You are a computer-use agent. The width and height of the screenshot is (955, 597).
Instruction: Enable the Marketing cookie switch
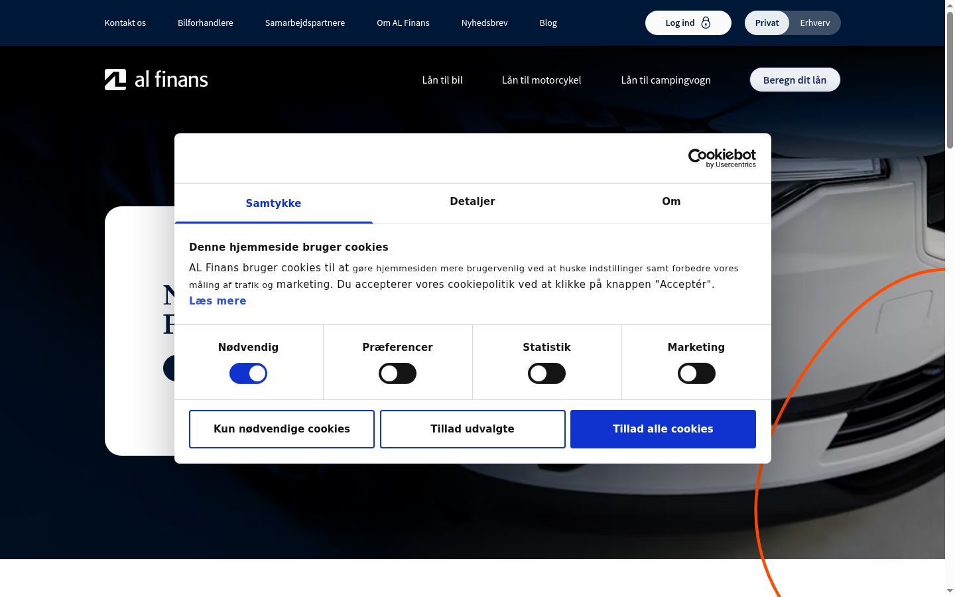click(x=696, y=373)
